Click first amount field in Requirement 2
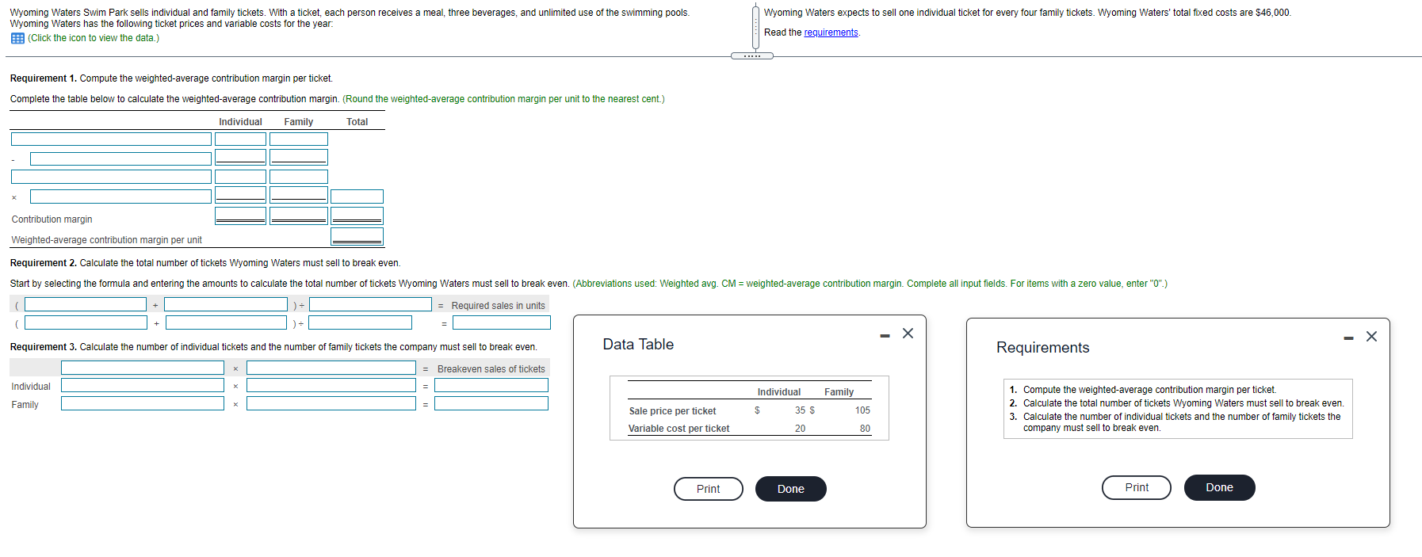 [86, 322]
